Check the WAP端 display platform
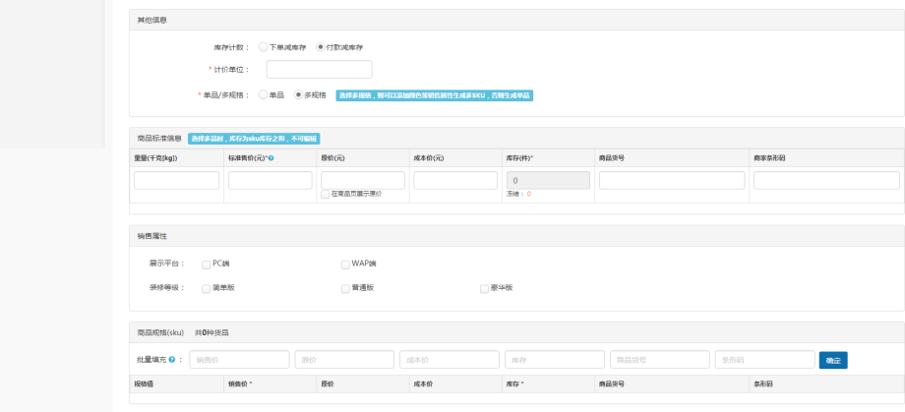 [345, 264]
